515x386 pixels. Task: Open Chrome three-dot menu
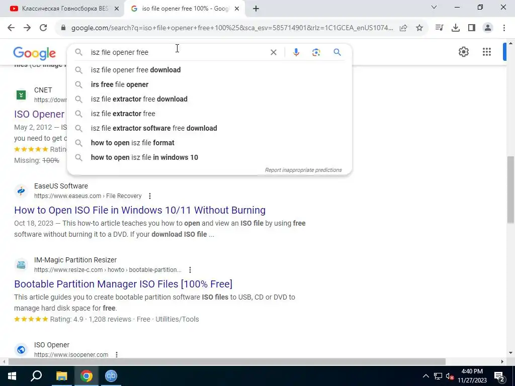[504, 28]
